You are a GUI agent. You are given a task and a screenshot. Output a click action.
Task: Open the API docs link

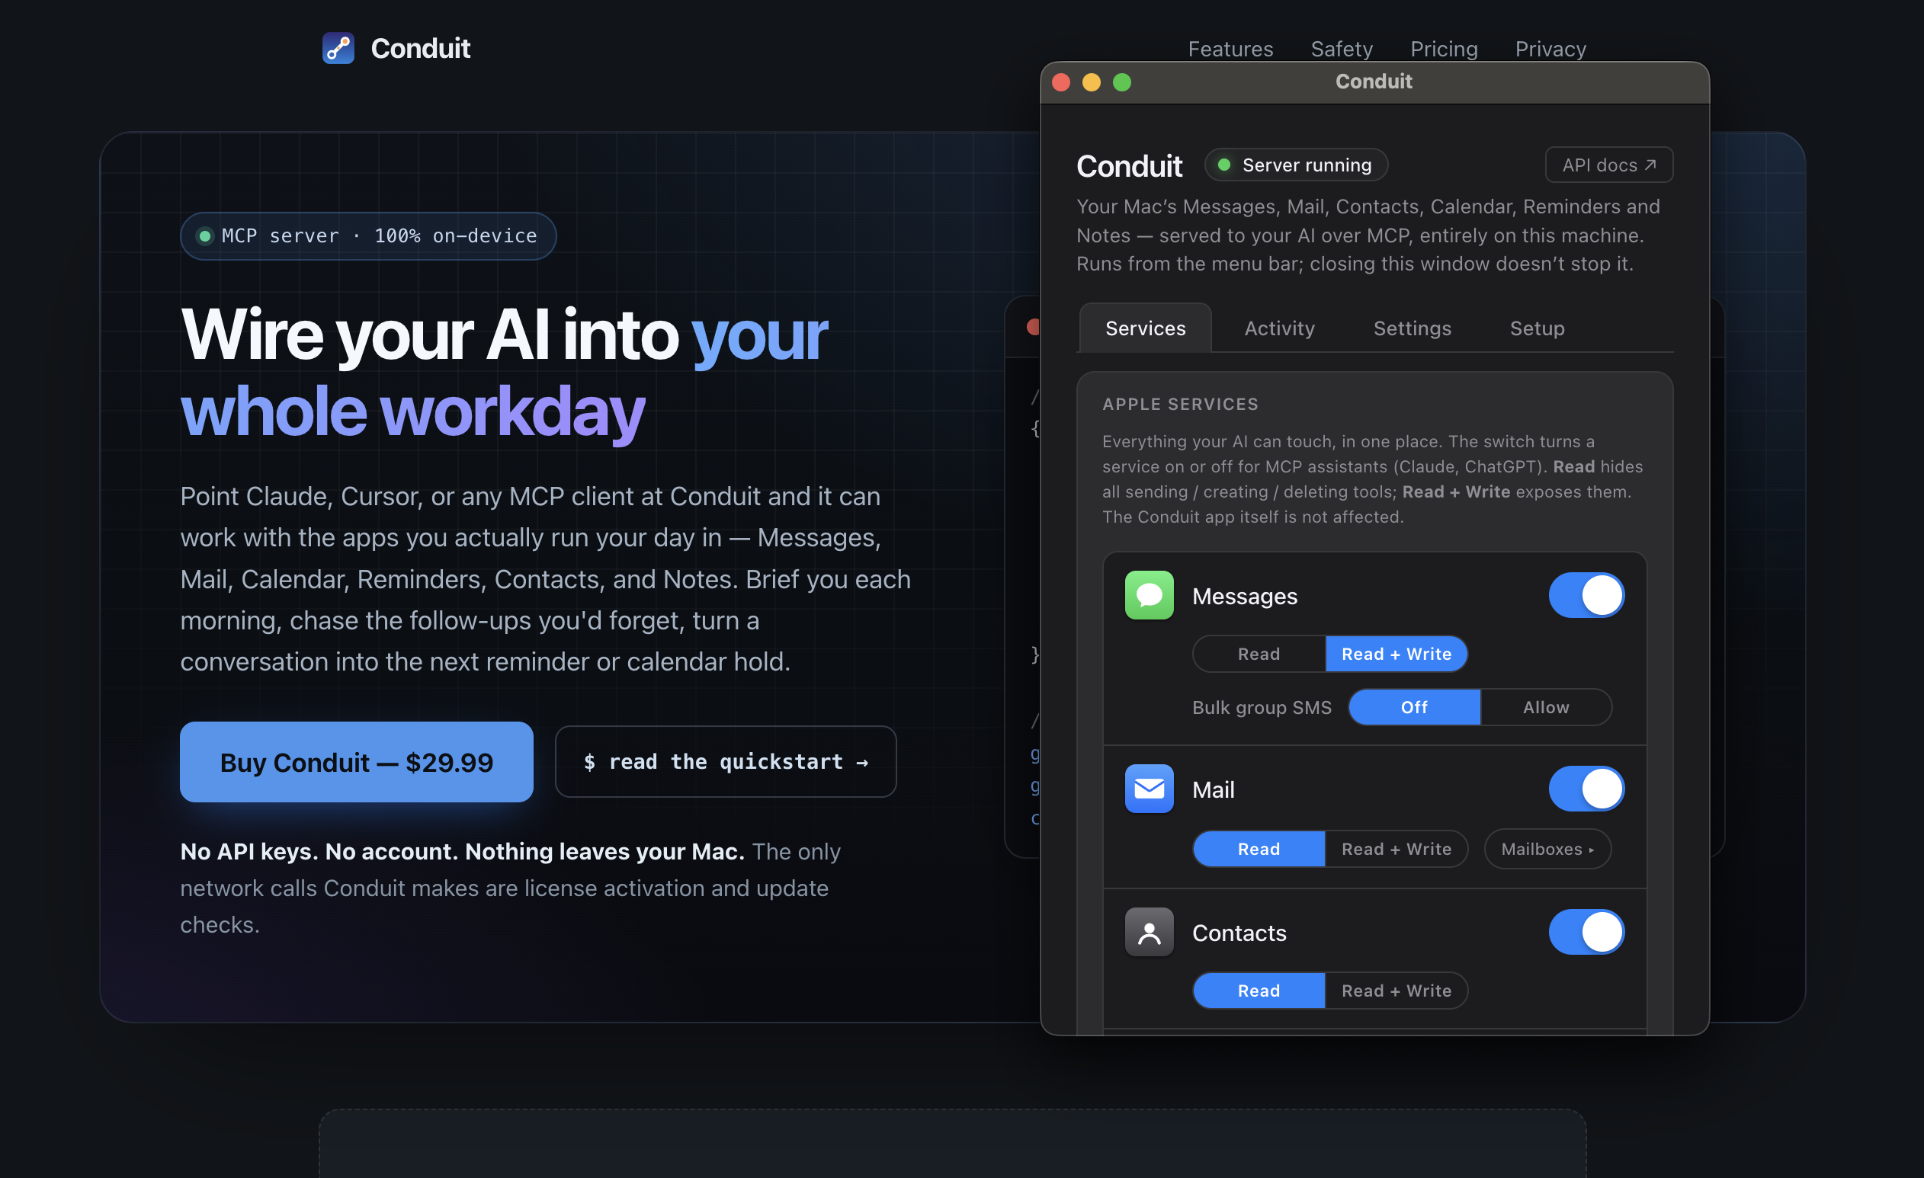pos(1608,165)
